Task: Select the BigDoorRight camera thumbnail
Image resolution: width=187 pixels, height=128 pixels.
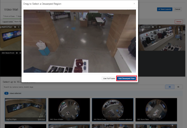Action: pos(26,110)
